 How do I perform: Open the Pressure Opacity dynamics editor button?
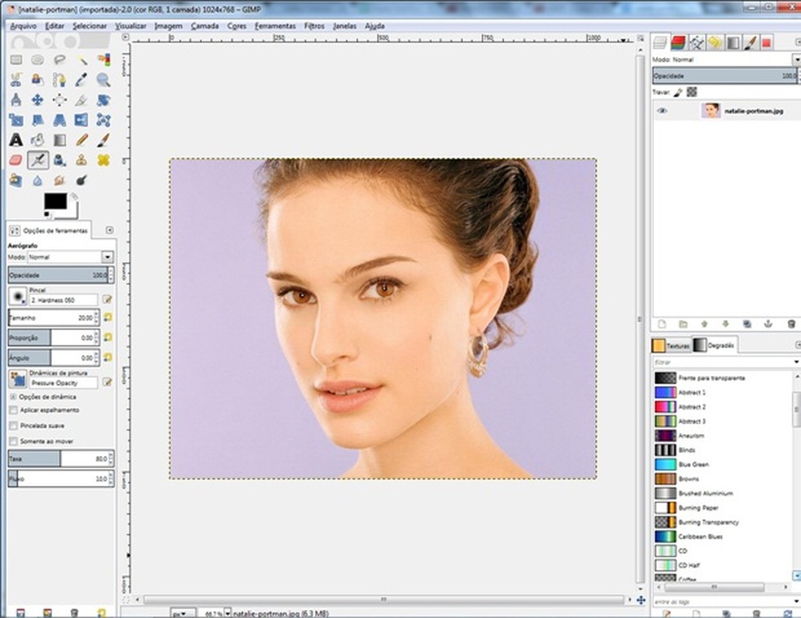pyautogui.click(x=107, y=379)
